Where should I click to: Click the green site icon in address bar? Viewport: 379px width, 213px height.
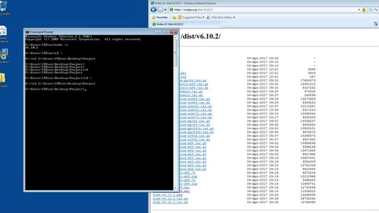pyautogui.click(x=171, y=10)
